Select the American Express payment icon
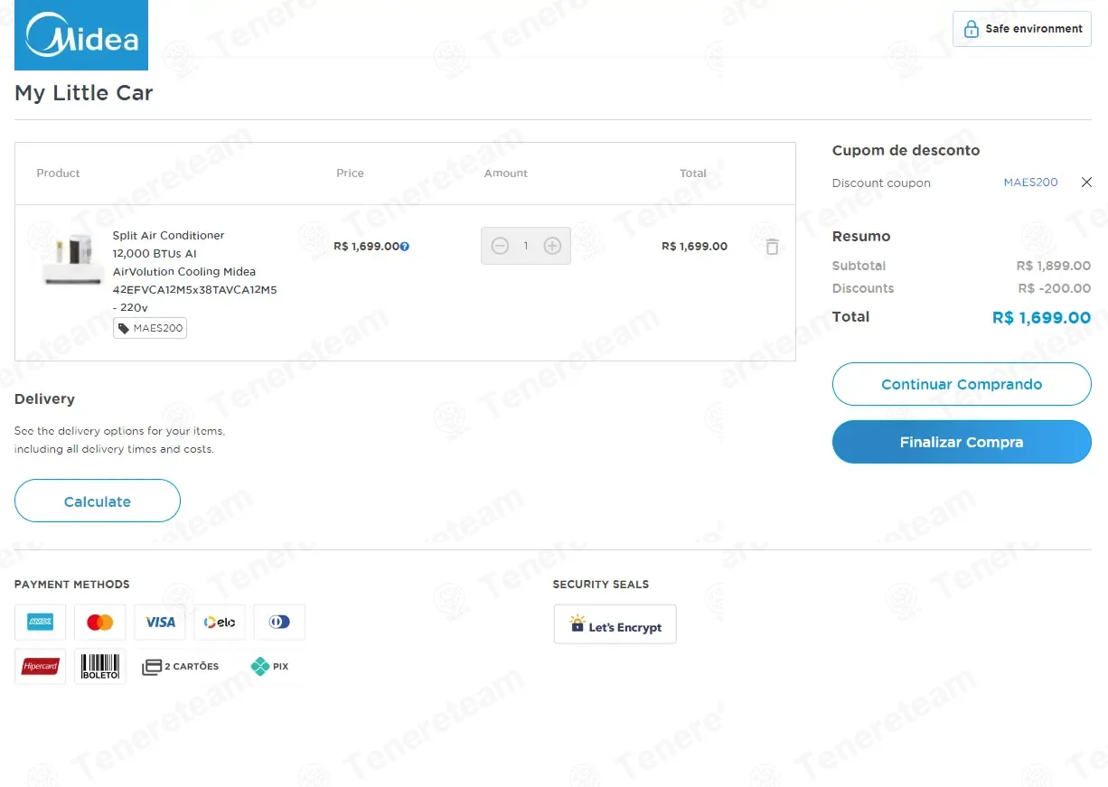 click(x=41, y=622)
